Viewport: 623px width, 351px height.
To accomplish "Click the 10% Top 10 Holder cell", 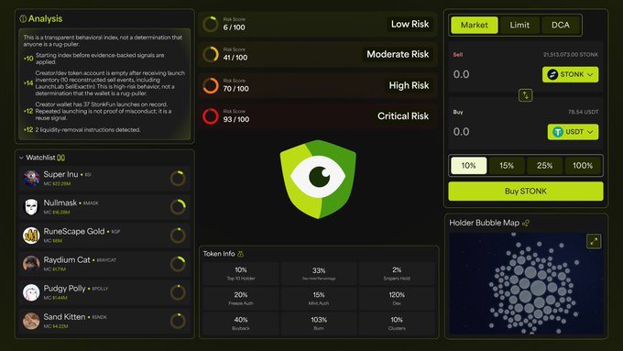I will (x=241, y=273).
